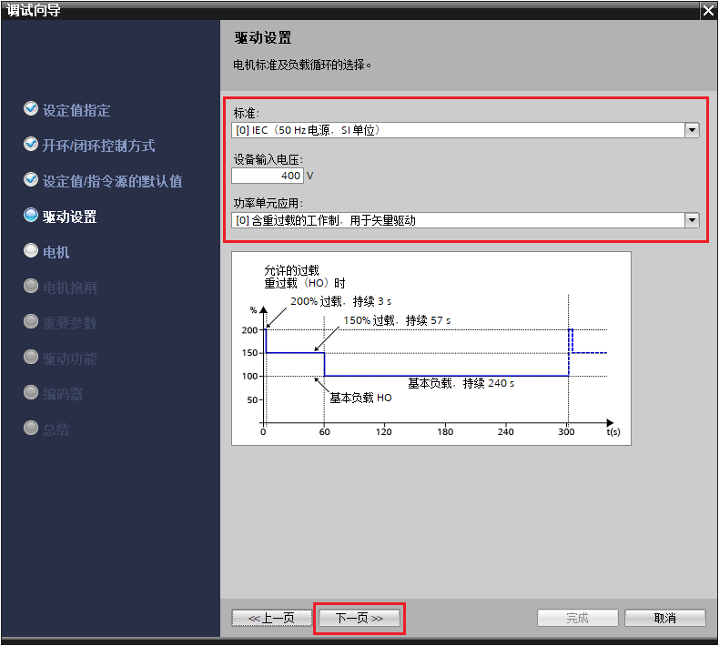
Task: Expand the 功率单元应用 dropdown arrow
Action: (692, 220)
